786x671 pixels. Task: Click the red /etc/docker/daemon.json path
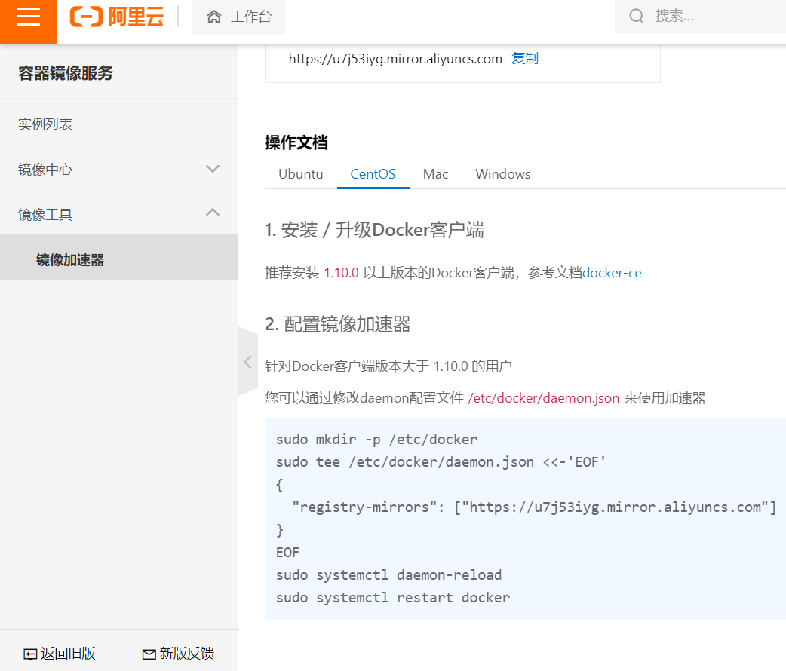point(543,398)
